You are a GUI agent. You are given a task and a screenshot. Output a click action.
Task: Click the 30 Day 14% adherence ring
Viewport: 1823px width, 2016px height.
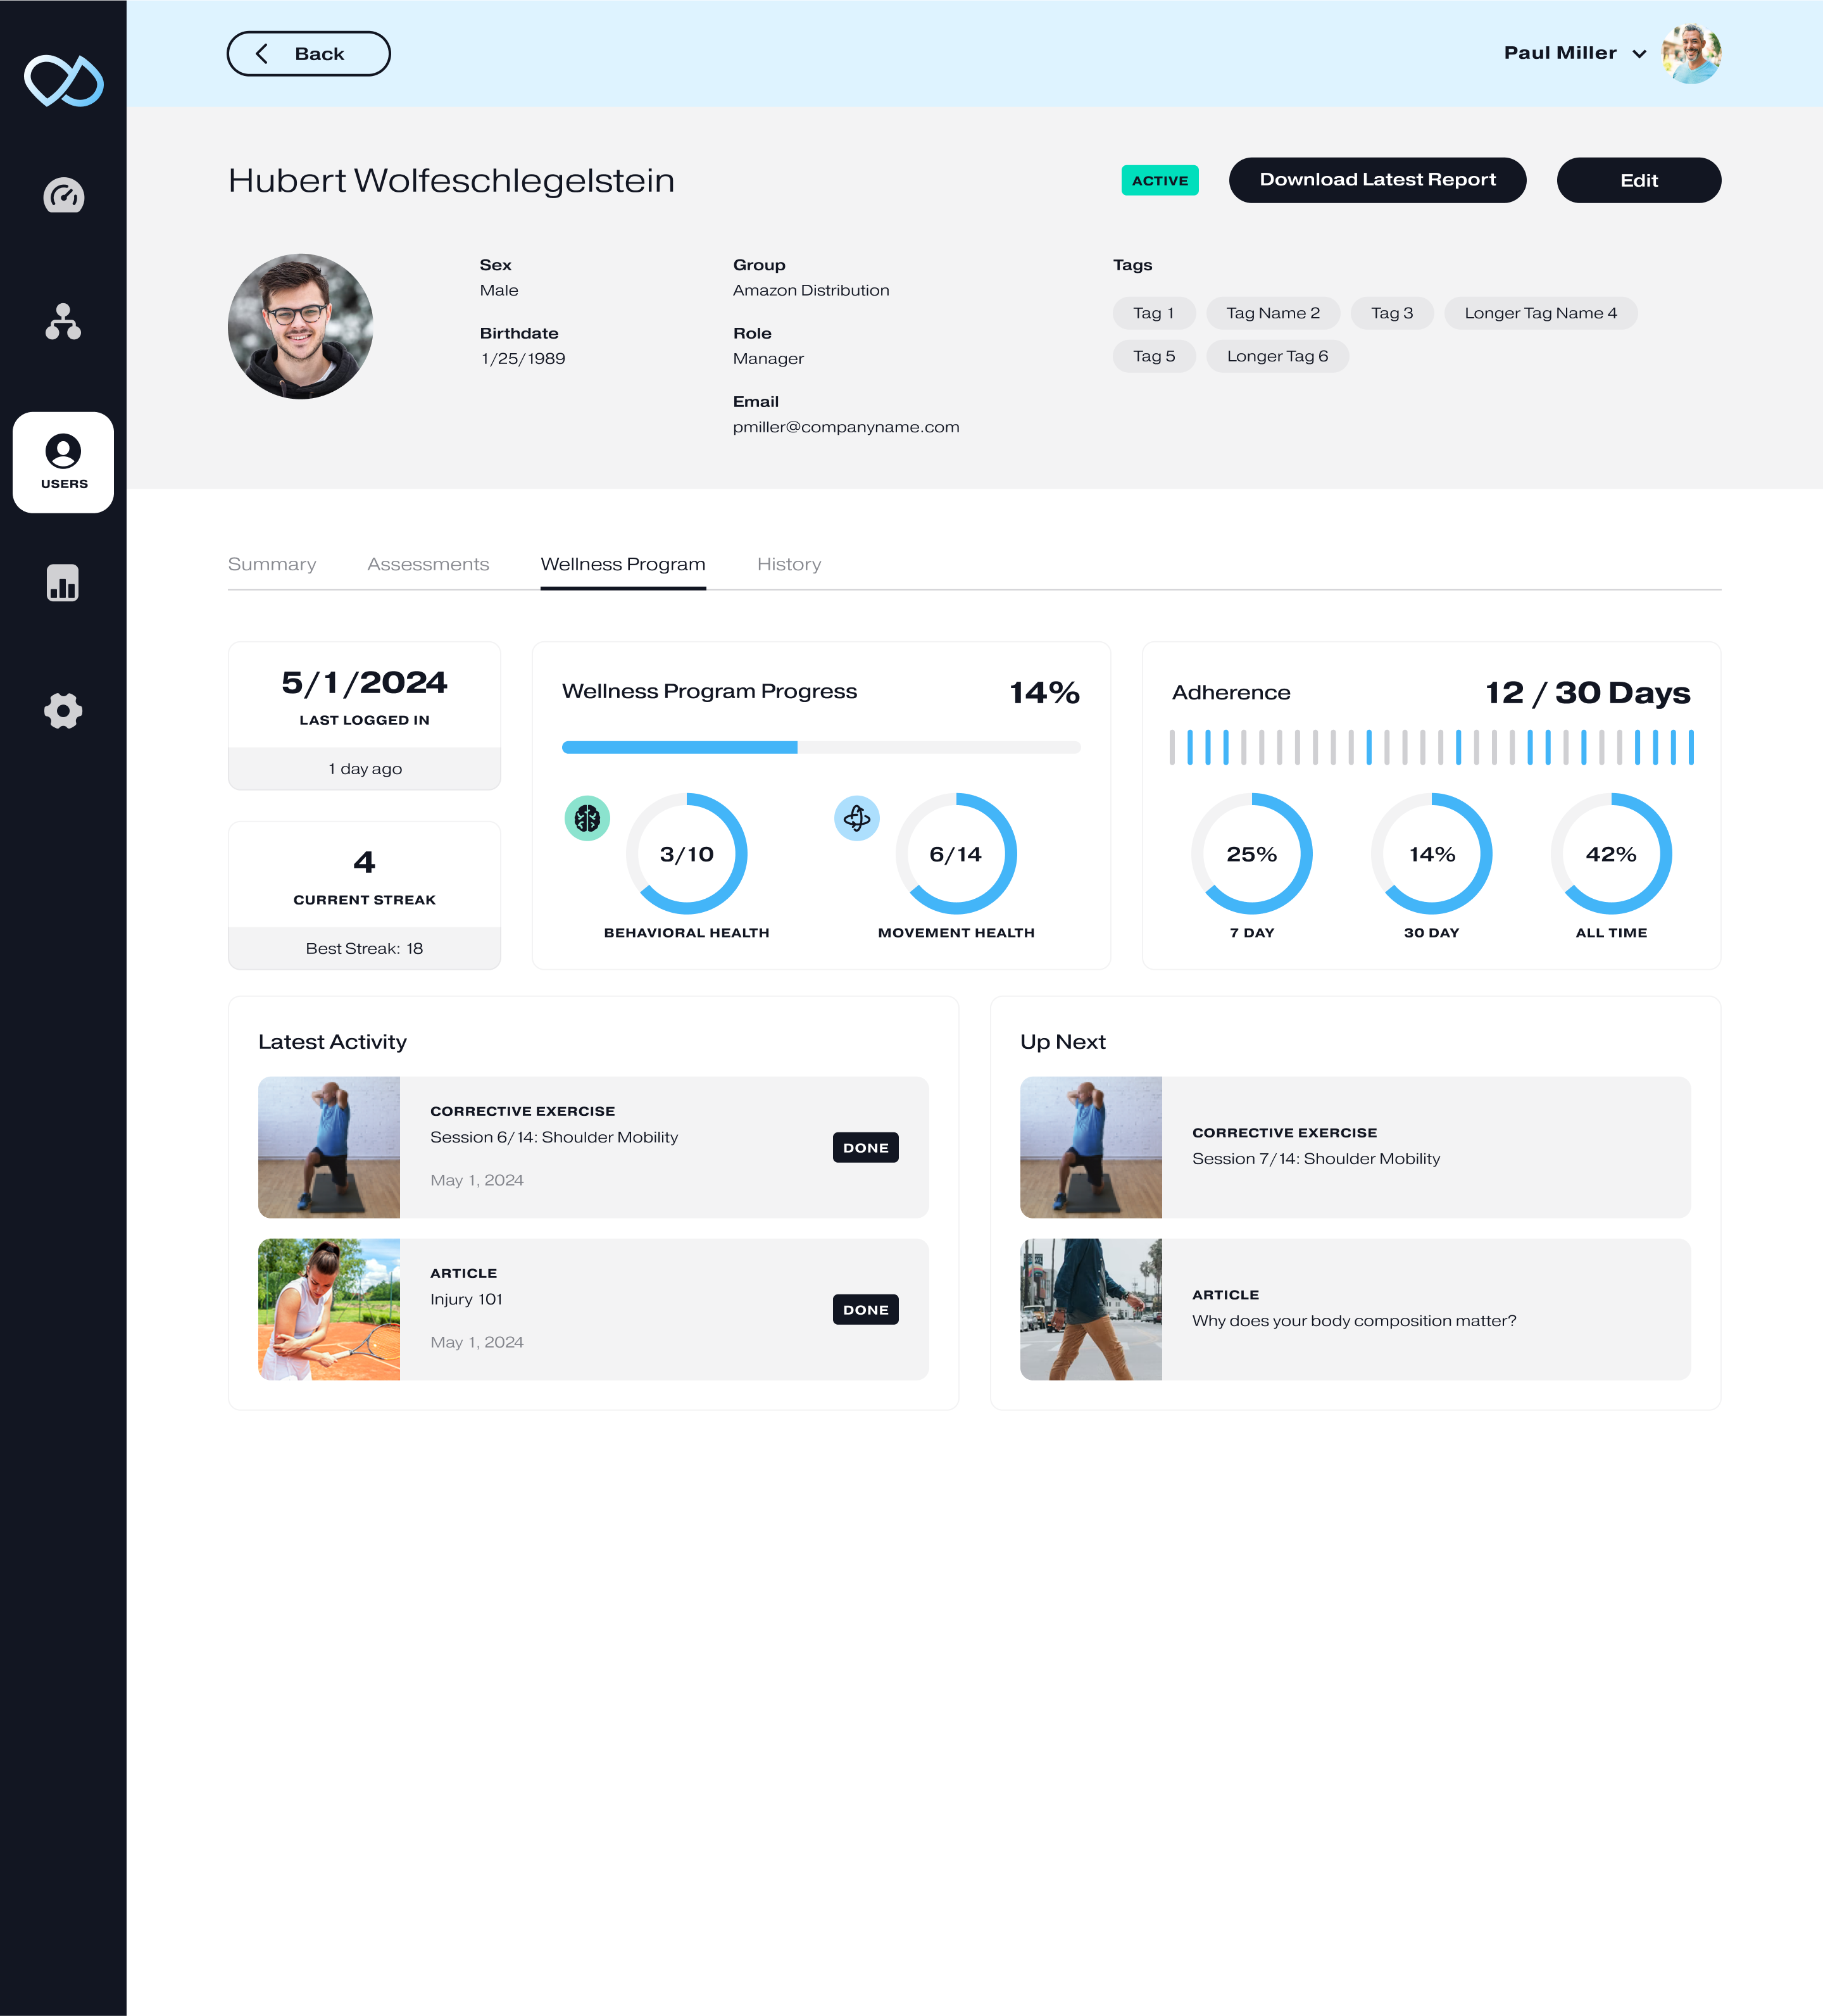pyautogui.click(x=1431, y=853)
